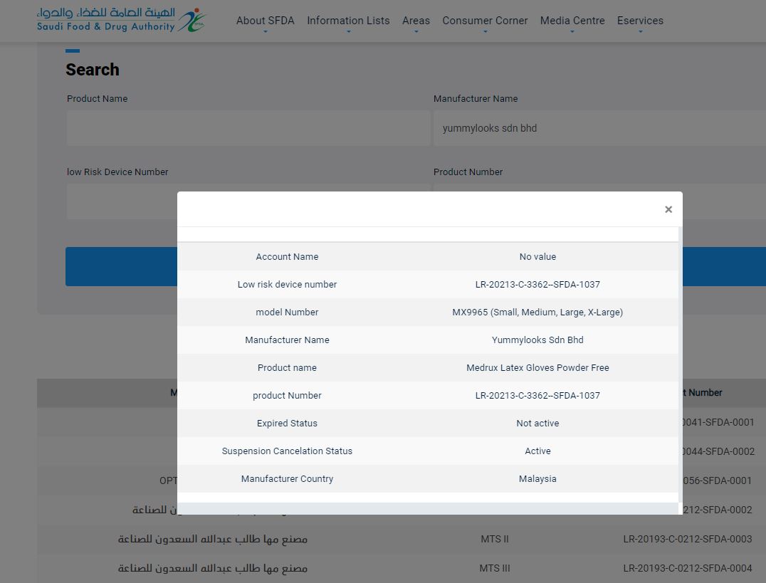Viewport: 766px width, 583px height.
Task: Expand arrow under Areas
Action: coord(416,32)
